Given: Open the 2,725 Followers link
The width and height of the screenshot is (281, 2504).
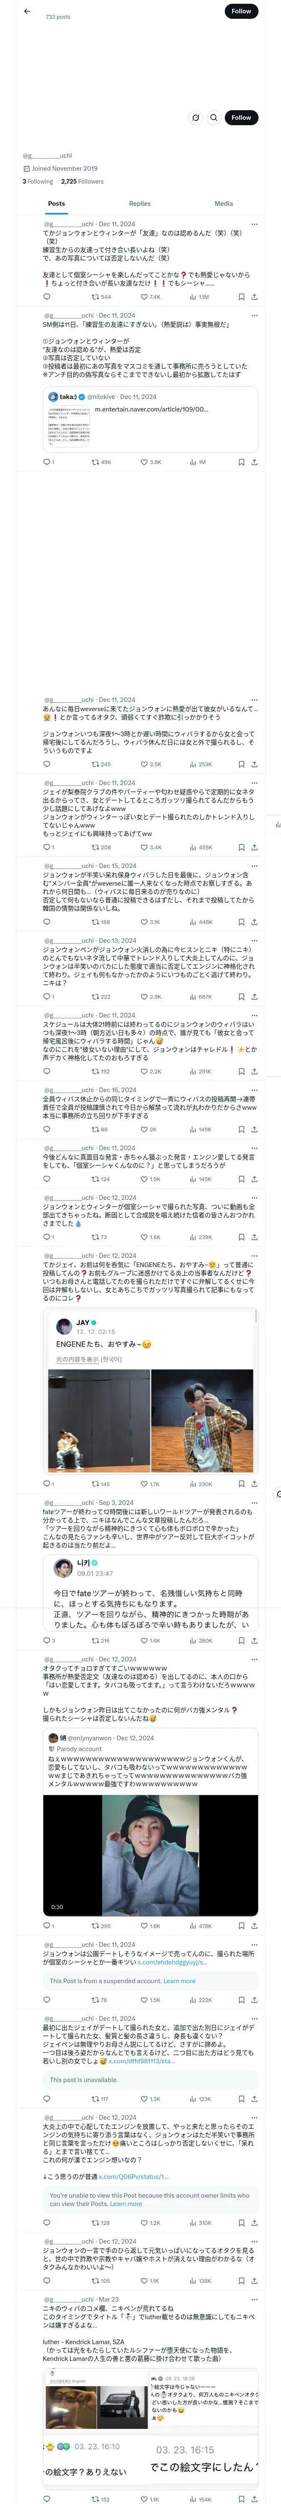Looking at the screenshot, I should tap(82, 181).
